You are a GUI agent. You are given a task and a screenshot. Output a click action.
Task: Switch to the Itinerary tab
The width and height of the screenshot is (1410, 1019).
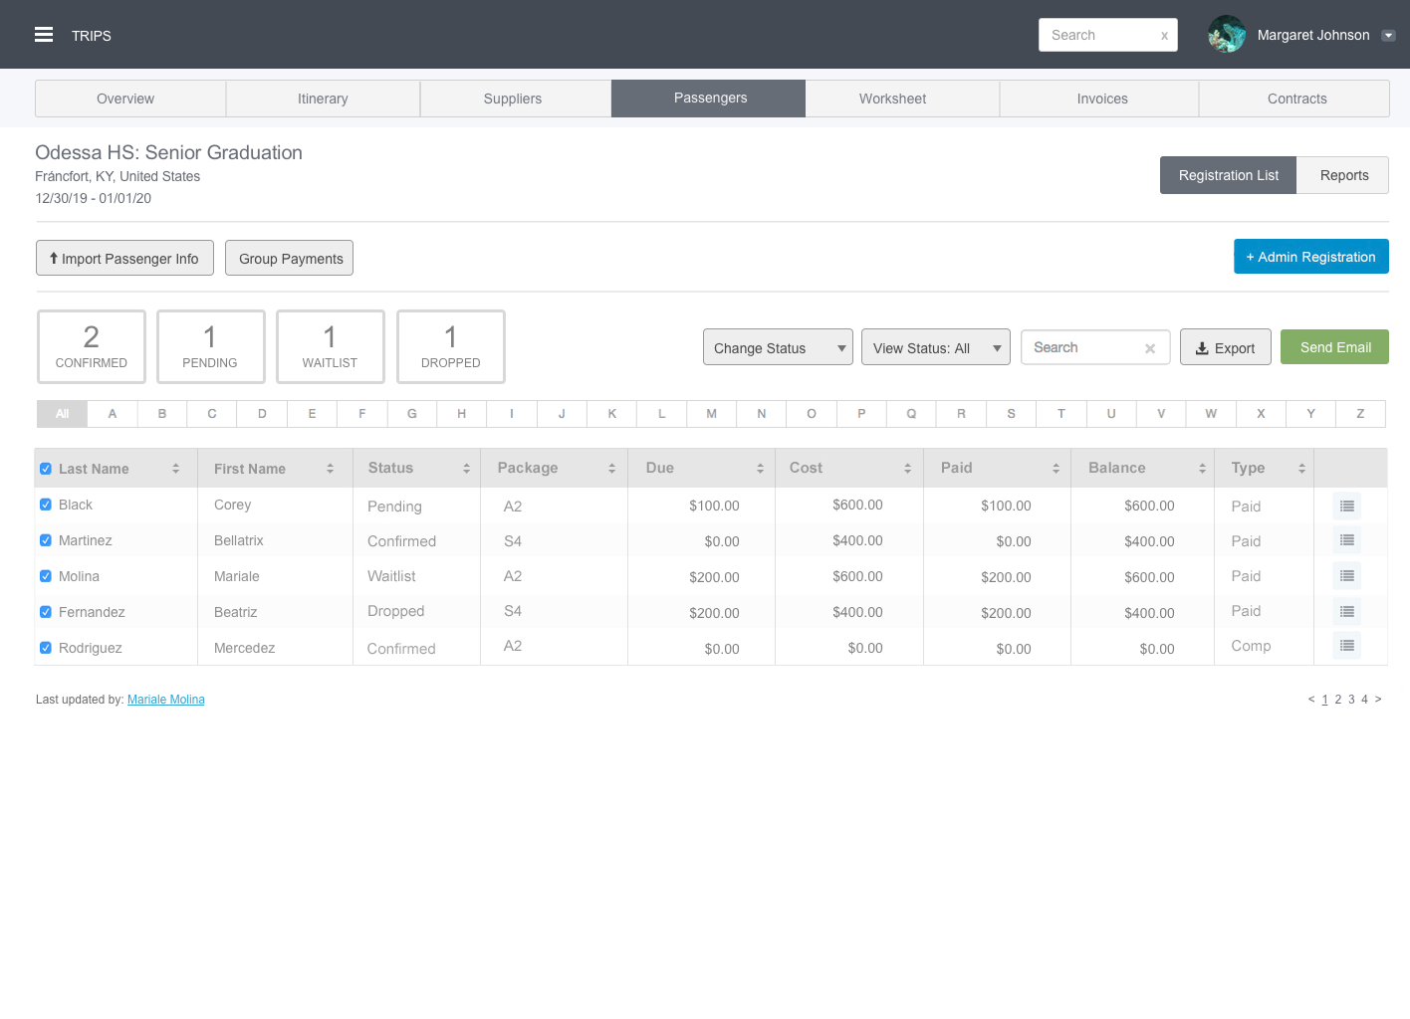[323, 99]
